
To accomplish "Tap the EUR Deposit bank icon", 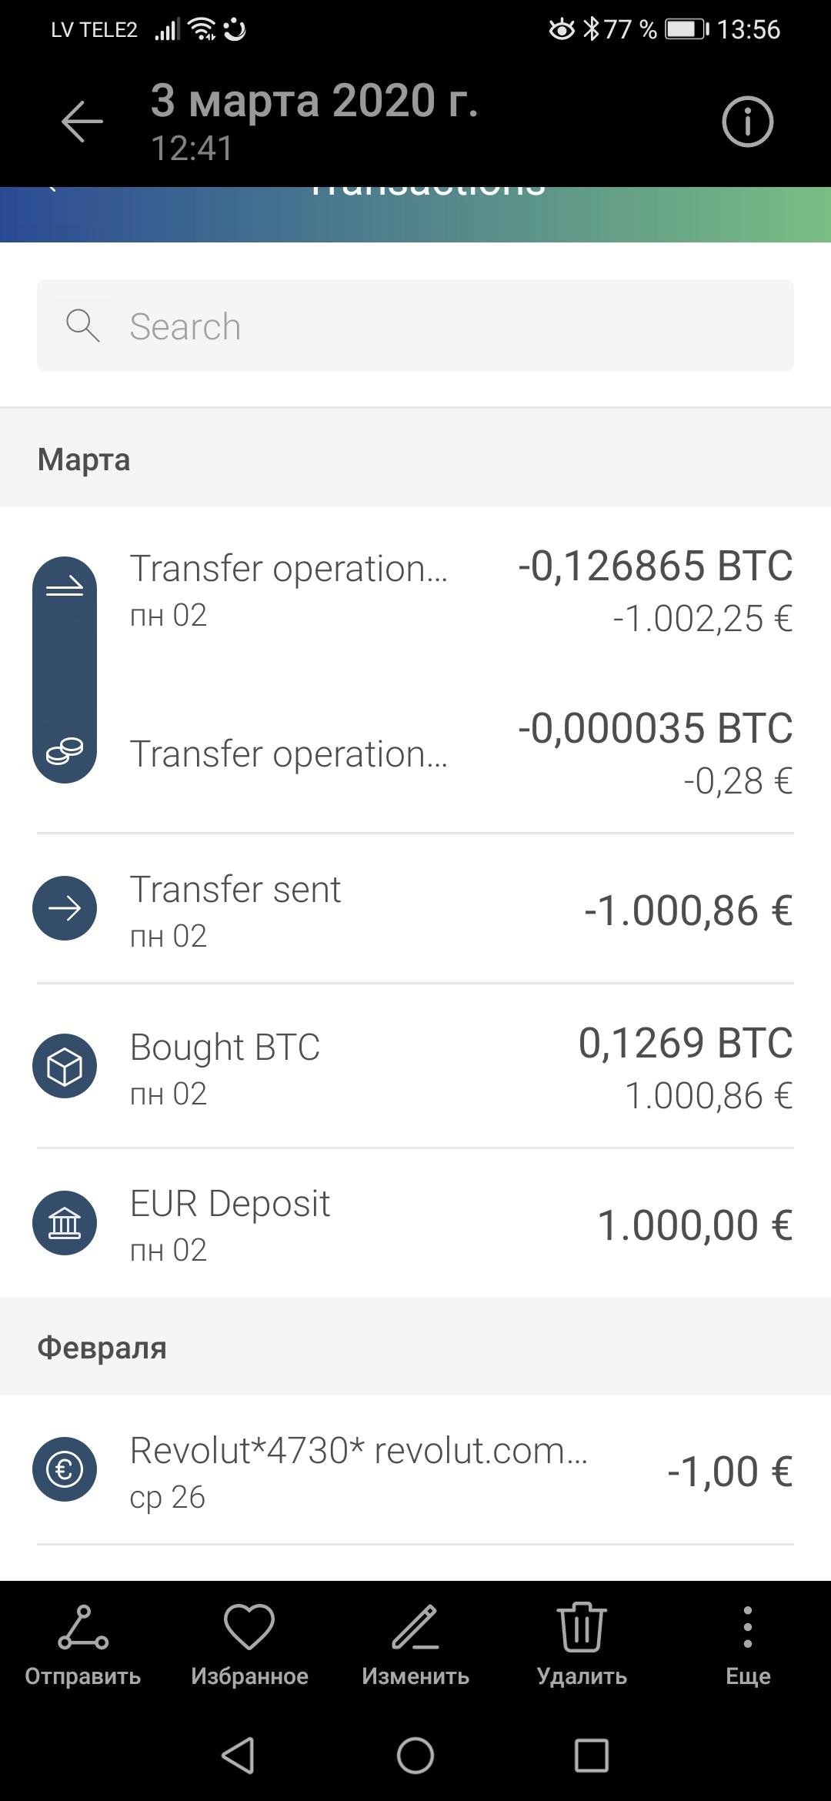I will 65,1223.
